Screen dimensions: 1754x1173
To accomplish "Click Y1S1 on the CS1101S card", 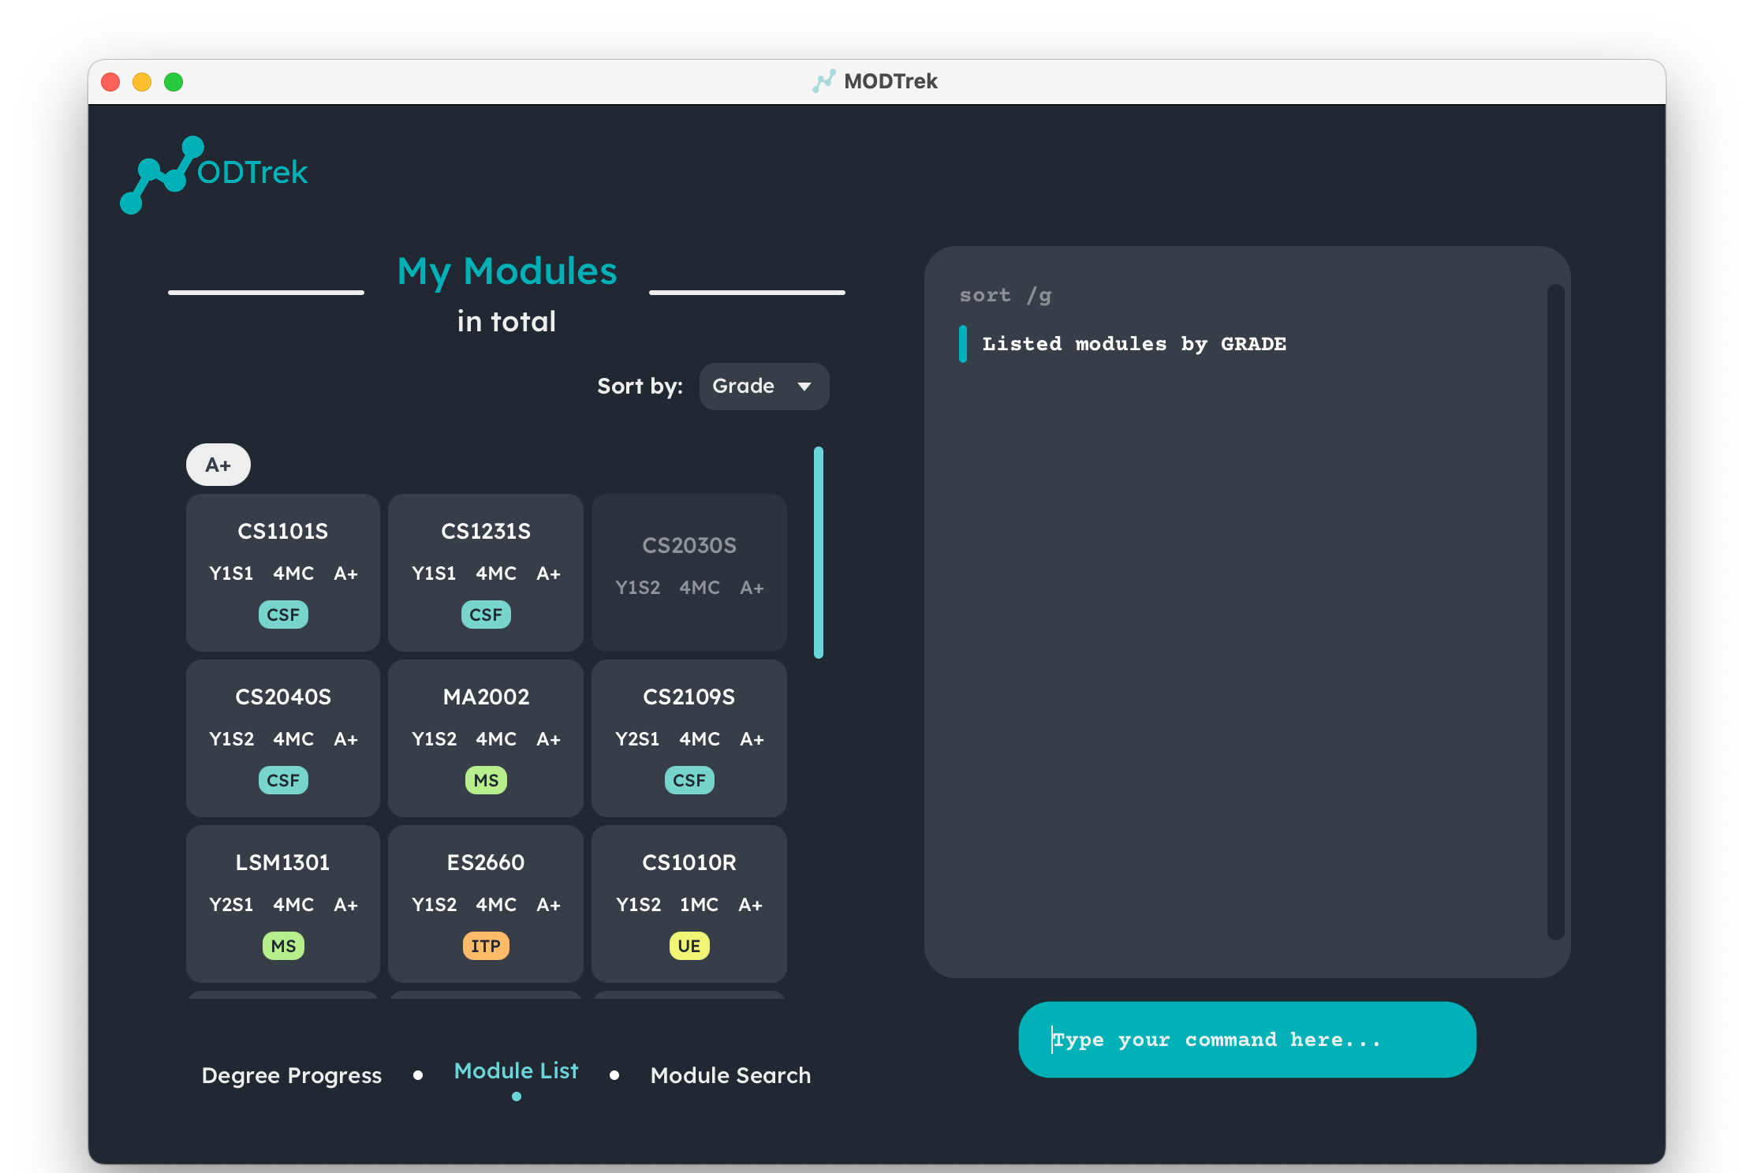I will 231,573.
